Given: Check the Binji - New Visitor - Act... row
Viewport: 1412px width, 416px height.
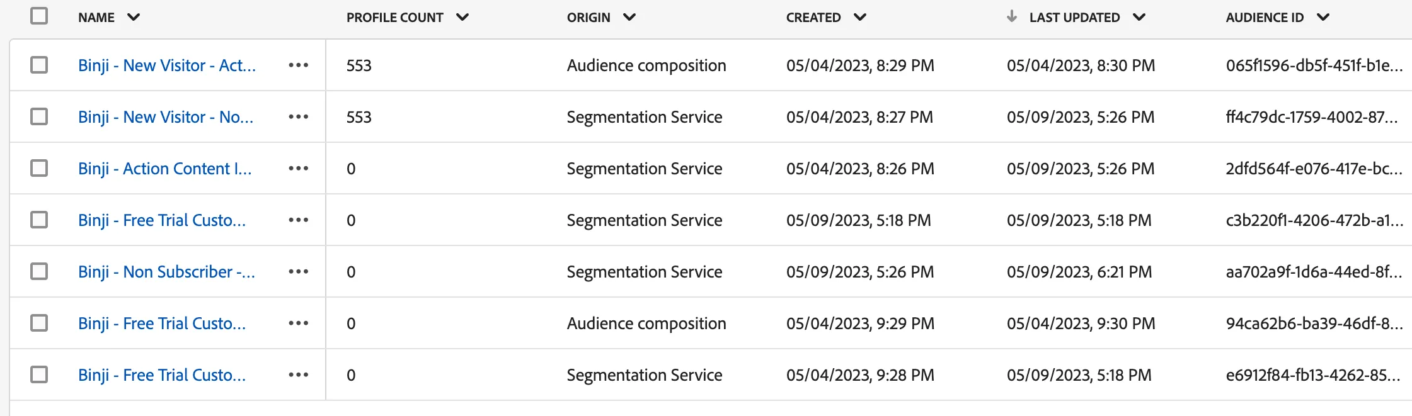Looking at the screenshot, I should 39,65.
